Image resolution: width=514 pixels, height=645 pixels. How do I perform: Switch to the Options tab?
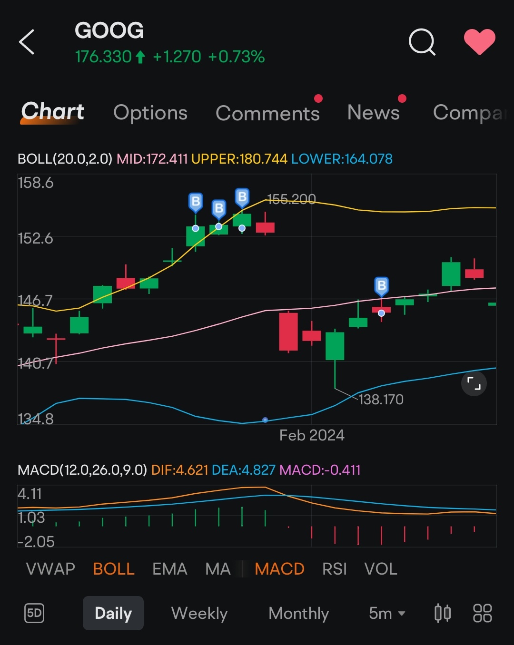pos(150,112)
